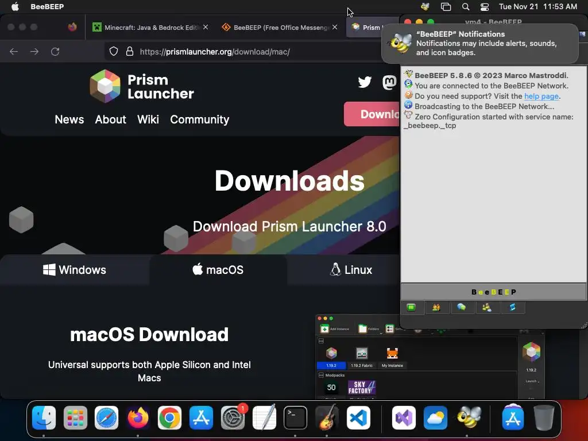Reload the Prism Launcher page

[x=55, y=52]
